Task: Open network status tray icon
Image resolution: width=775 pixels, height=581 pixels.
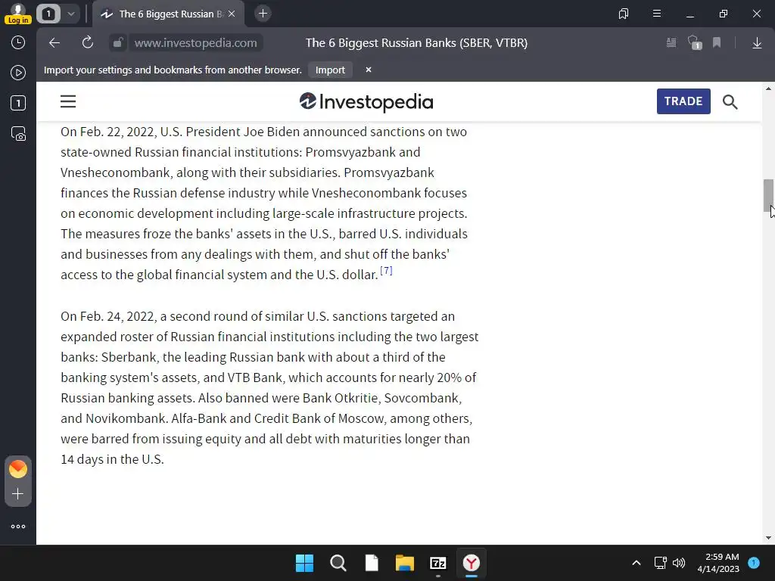Action: tap(660, 563)
